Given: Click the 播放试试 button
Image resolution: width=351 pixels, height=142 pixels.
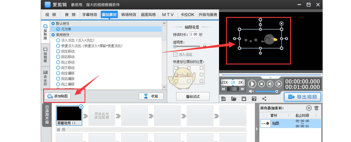Looking at the screenshot, I should [x=193, y=96].
